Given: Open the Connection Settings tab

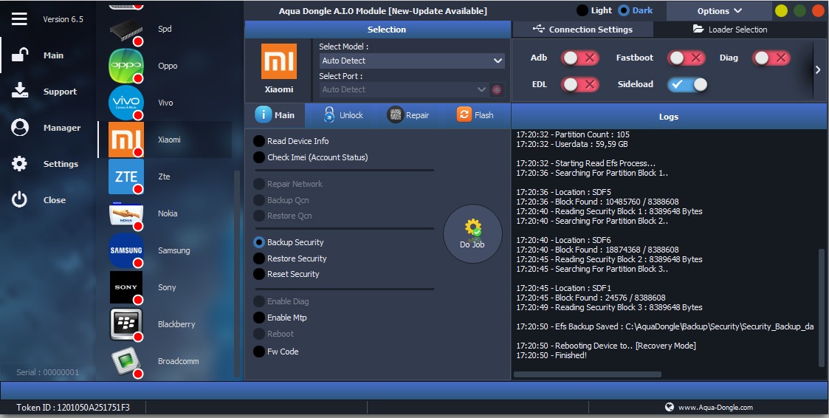Looking at the screenshot, I should pyautogui.click(x=582, y=29).
